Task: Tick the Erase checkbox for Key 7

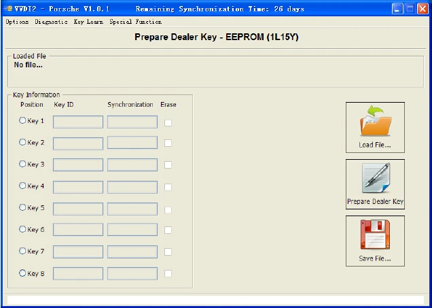Action: click(x=168, y=252)
